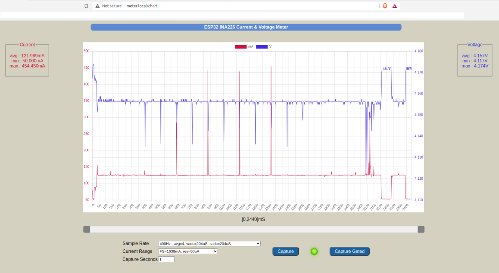Viewport: 499px width, 273px height.
Task: Open the Sample Rate dropdown
Action: 209,244
